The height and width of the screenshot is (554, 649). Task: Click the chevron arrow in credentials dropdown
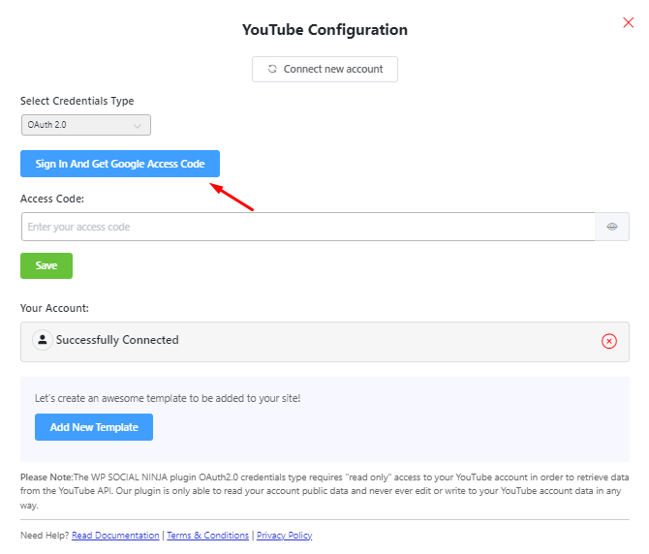pyautogui.click(x=137, y=125)
